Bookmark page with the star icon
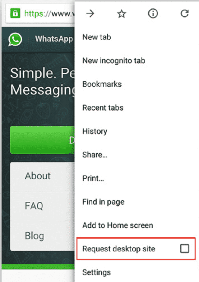Viewport: 199px width, 282px height. (x=122, y=14)
